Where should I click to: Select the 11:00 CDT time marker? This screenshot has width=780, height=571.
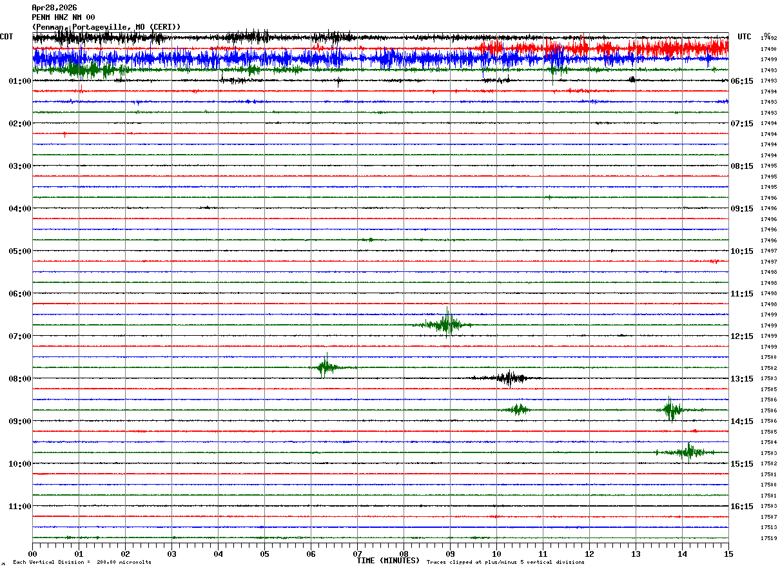(x=20, y=507)
